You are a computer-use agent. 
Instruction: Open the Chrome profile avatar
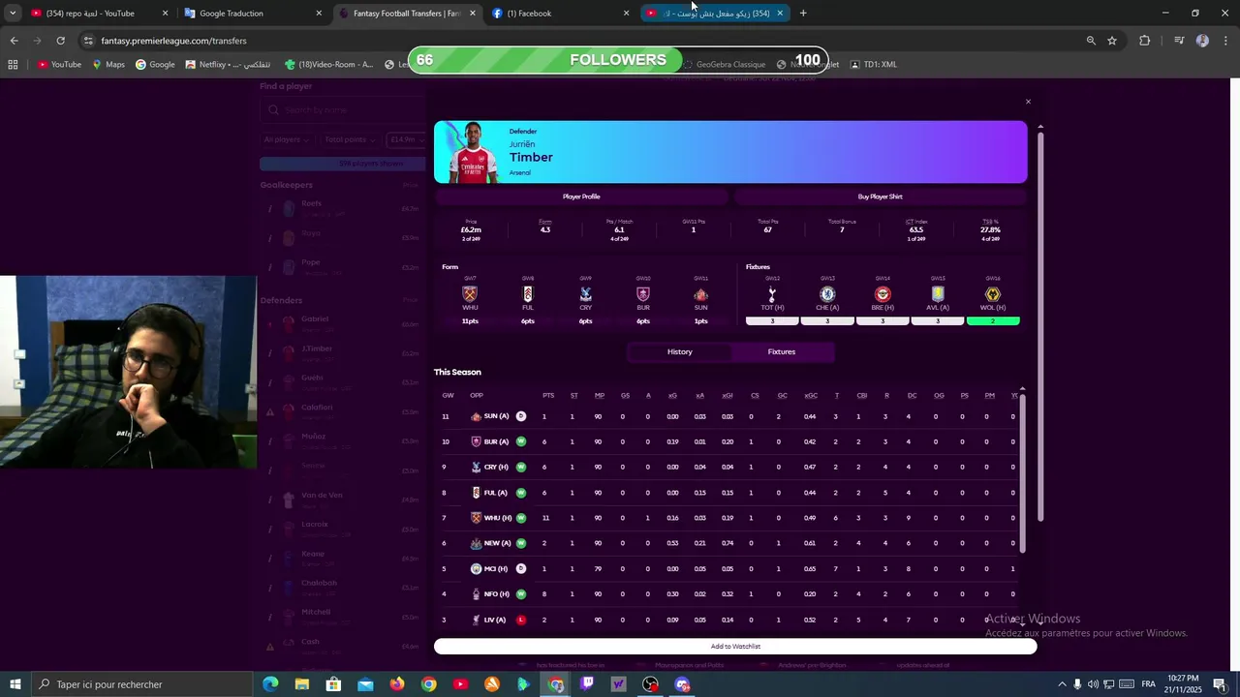(x=1202, y=41)
